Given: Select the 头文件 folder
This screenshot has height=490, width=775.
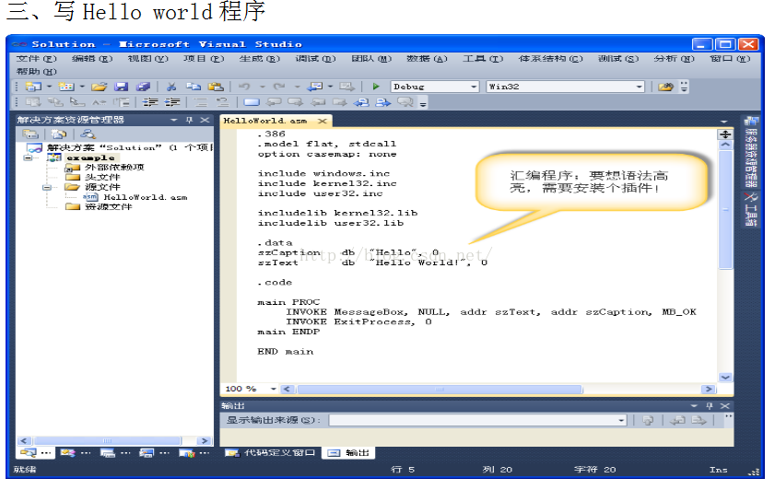Looking at the screenshot, I should (x=102, y=178).
